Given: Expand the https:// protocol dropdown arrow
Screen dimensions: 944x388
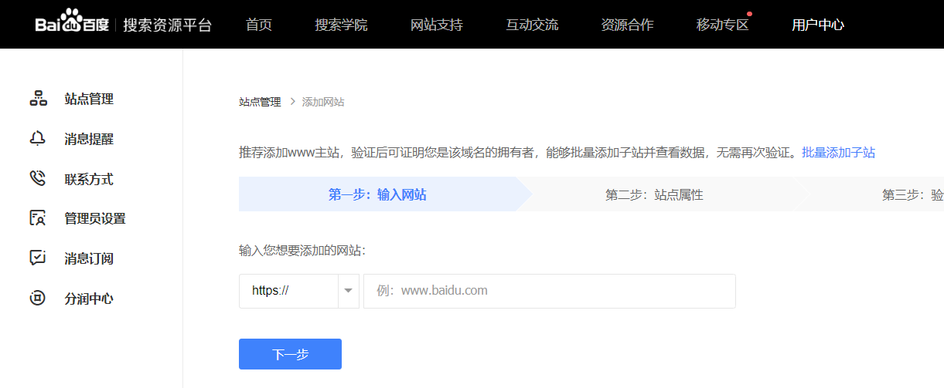Looking at the screenshot, I should tap(348, 291).
